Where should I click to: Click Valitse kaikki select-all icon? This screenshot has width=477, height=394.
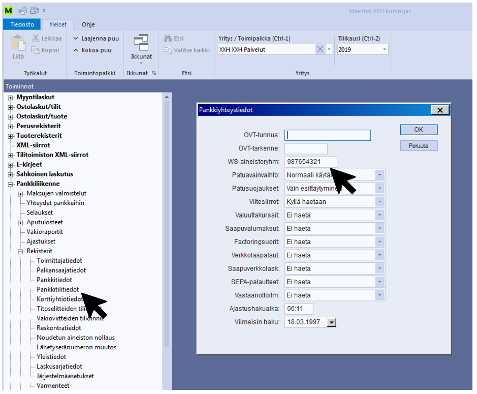tap(168, 50)
